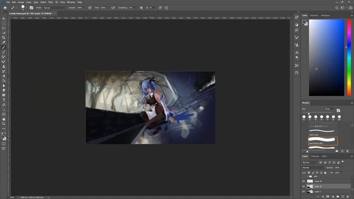
Task: Switch to the Swatches tab
Action: pos(314,15)
